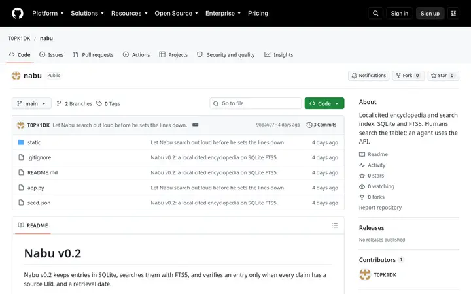Open seed.json file name
The width and height of the screenshot is (471, 294).
39,203
